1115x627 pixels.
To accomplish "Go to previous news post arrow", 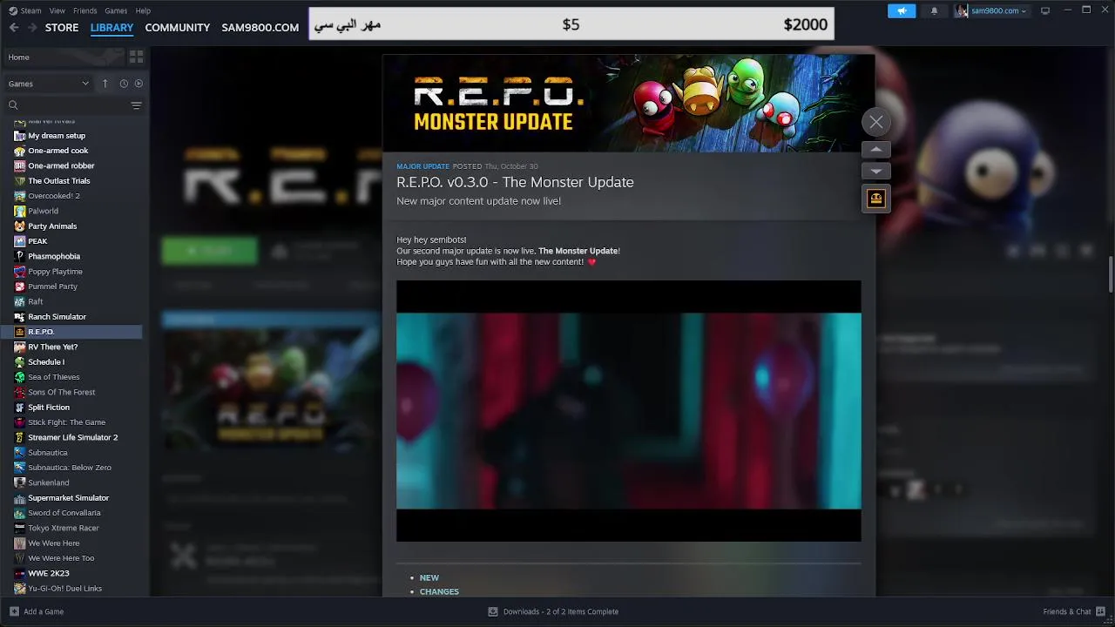I will 876,149.
